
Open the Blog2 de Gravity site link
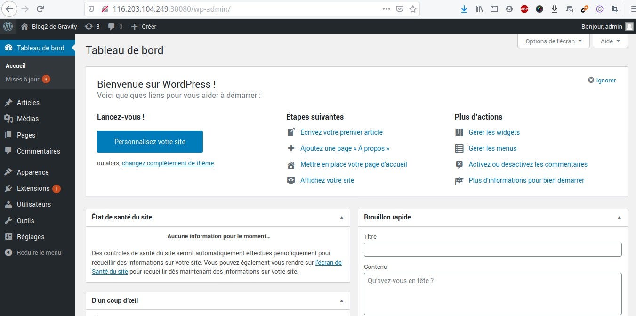pyautogui.click(x=49, y=27)
